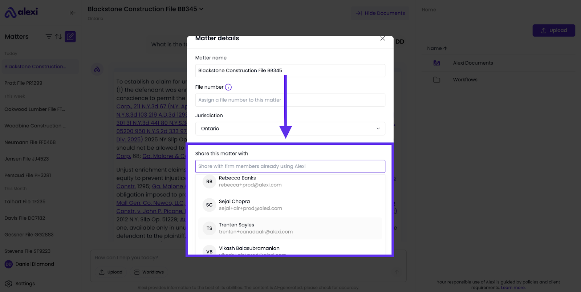Open Home breadcrumb in documents panel
Viewport: 581px width, 292px height.
429,10
